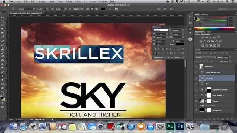Switch to the Channels tab
This screenshot has height=133, width=237.
point(206,50)
